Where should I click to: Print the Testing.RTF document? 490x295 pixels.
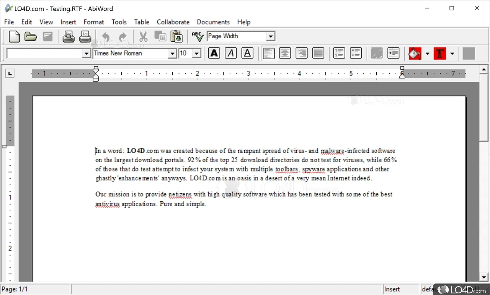[x=85, y=36]
